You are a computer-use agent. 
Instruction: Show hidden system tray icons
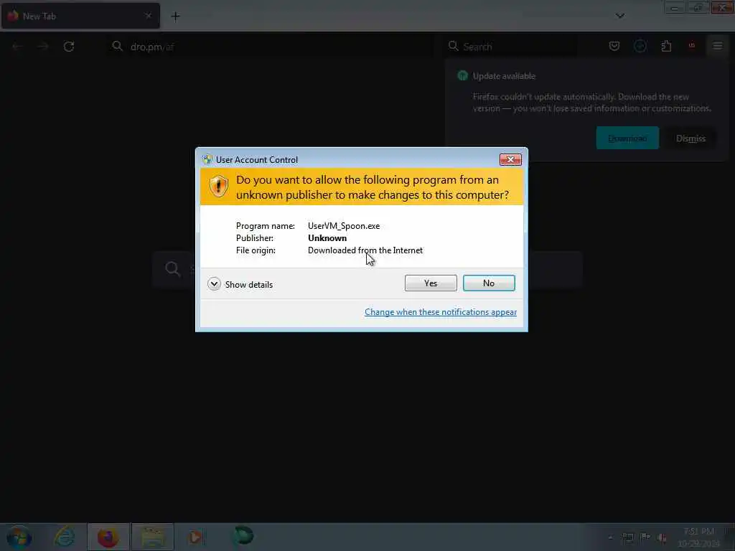610,537
